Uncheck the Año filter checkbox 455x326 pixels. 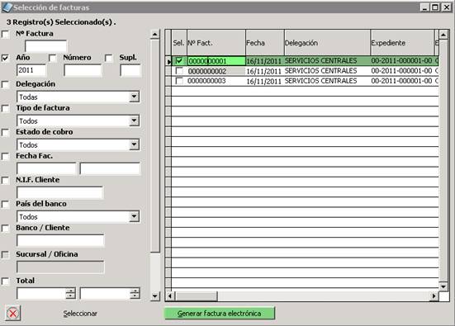tap(5, 58)
